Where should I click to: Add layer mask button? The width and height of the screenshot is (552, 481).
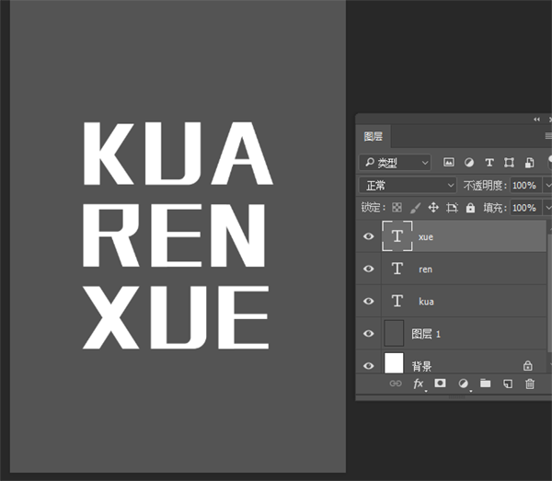(x=440, y=383)
